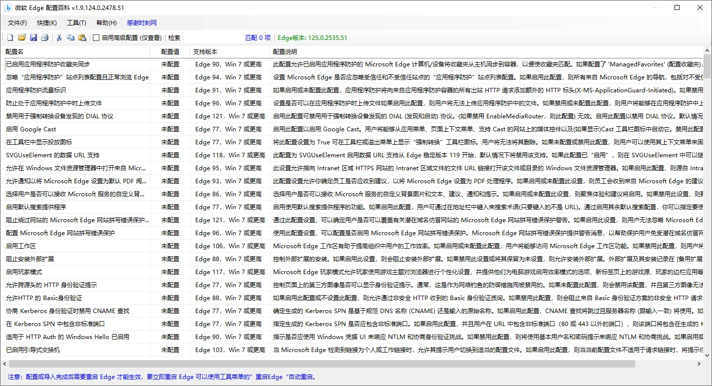Click the New file toolbar icon

[x=10, y=38]
